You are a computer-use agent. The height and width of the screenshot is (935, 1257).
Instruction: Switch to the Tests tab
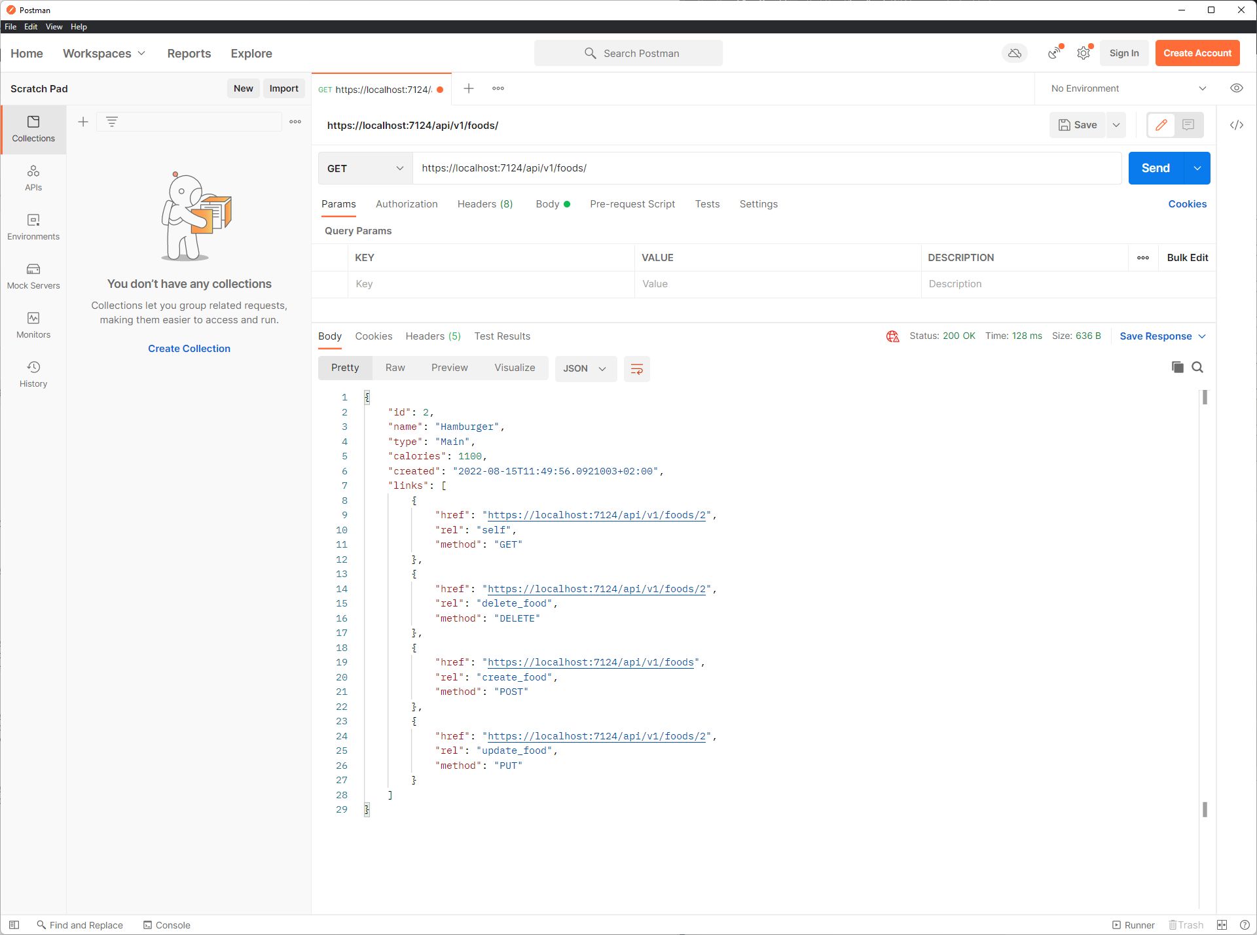[706, 203]
